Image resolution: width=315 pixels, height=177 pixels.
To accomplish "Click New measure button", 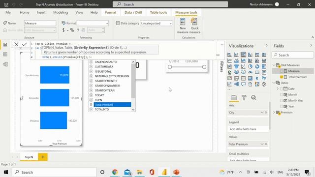I will 183,26.
